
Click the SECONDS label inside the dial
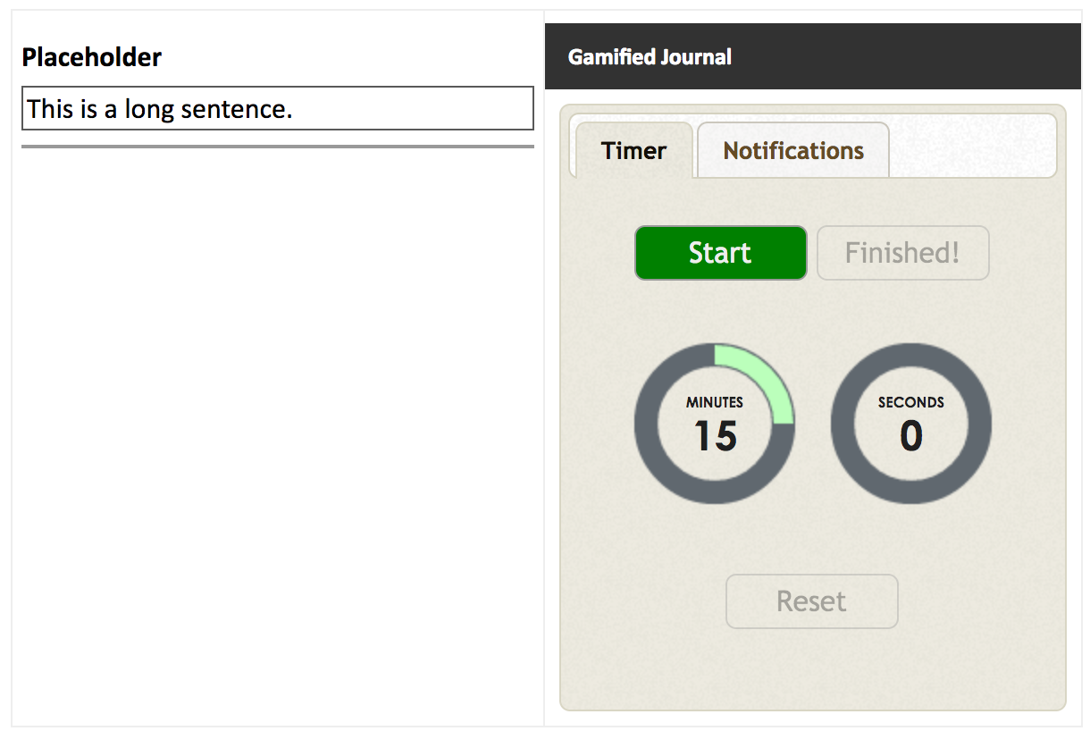point(910,403)
